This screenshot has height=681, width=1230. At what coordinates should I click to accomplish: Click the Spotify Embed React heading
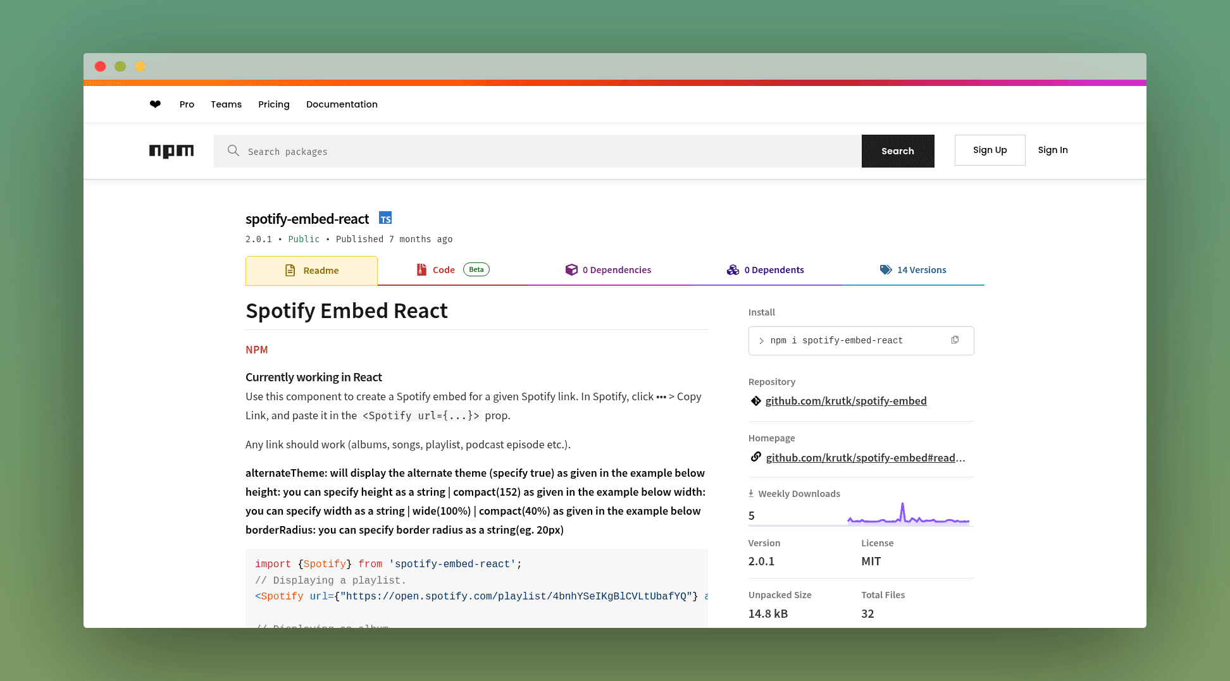(x=347, y=311)
